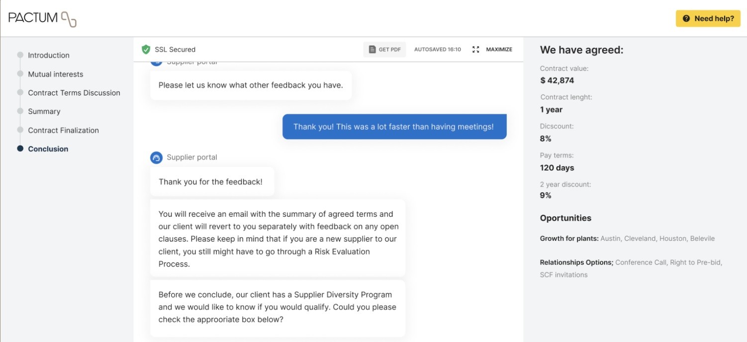Image resolution: width=747 pixels, height=342 pixels.
Task: Click the maximize arrows icon
Action: click(475, 49)
